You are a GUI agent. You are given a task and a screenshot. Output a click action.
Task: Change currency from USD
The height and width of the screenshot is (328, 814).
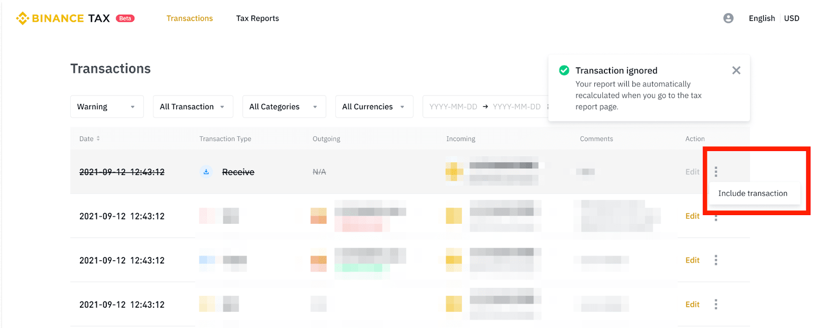pyautogui.click(x=792, y=18)
